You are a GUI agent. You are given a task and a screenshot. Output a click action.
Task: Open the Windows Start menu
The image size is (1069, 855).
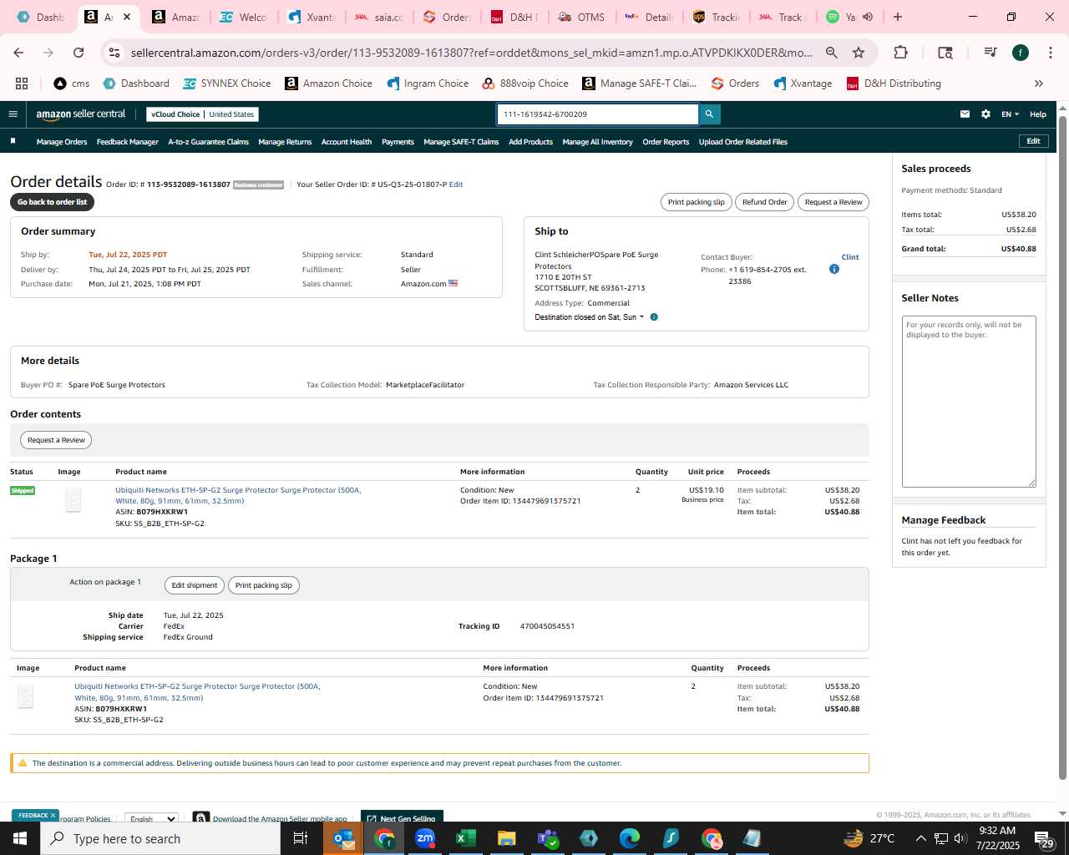(x=20, y=838)
